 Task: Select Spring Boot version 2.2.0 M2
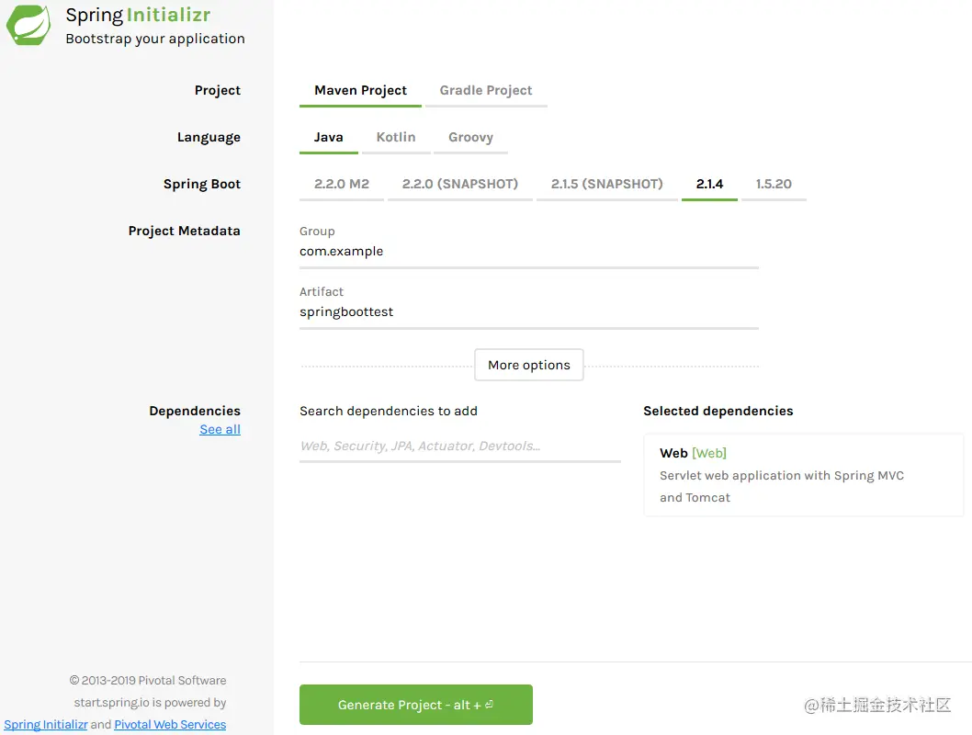(x=342, y=184)
